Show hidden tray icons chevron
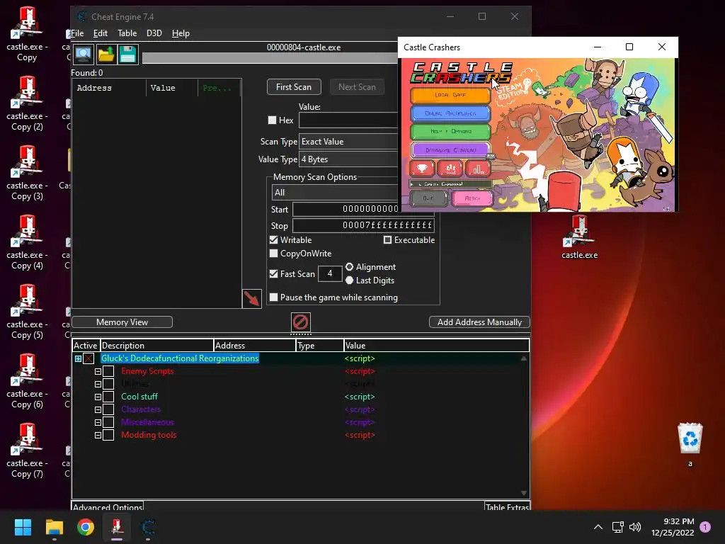The image size is (725, 544). (598, 527)
